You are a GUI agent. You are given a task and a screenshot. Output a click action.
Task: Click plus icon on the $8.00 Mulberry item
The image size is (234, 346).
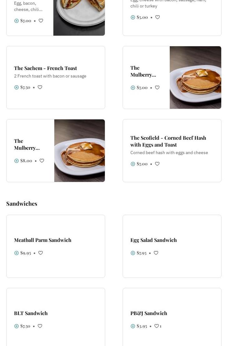click(x=17, y=161)
